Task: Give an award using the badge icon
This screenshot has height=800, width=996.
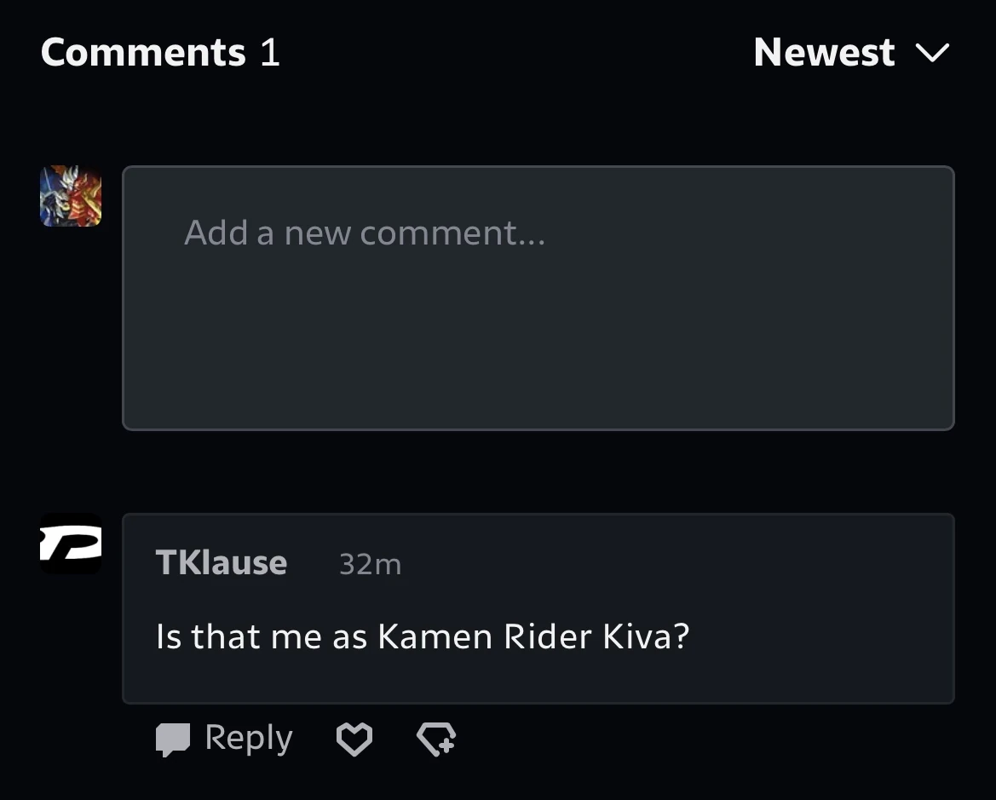Action: pos(436,739)
